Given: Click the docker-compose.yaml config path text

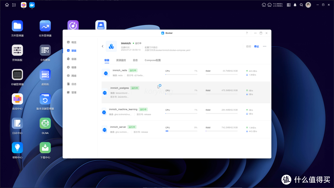Looking at the screenshot, I should tap(167, 50).
